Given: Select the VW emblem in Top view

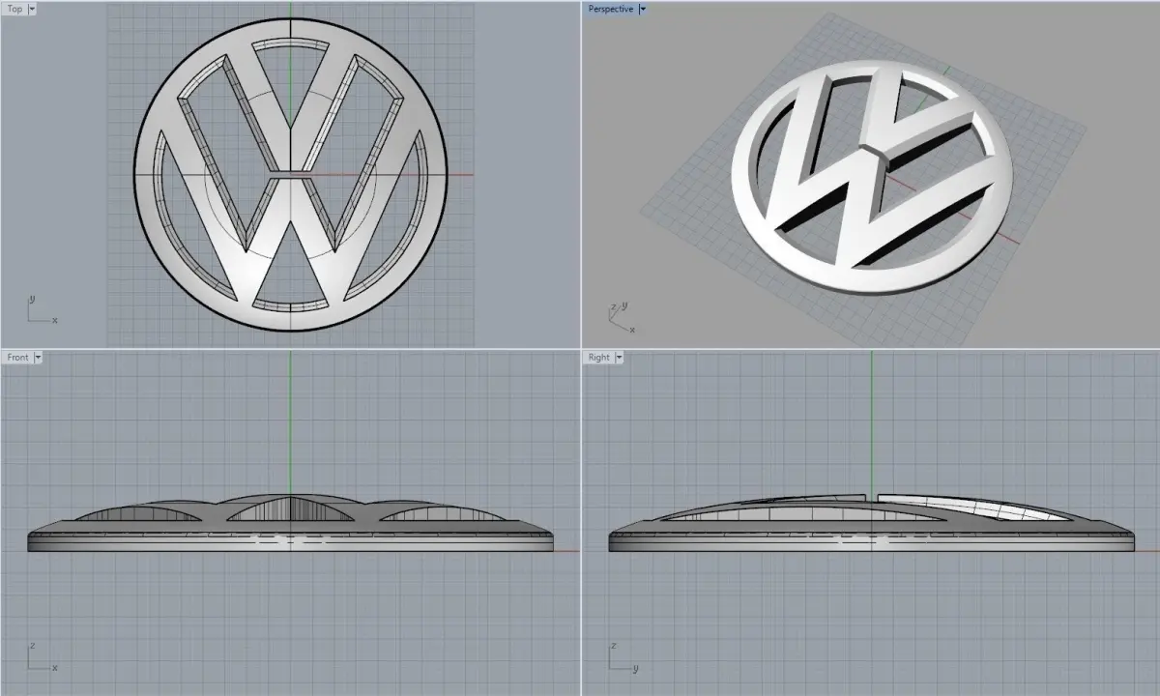Looking at the screenshot, I should pyautogui.click(x=291, y=175).
